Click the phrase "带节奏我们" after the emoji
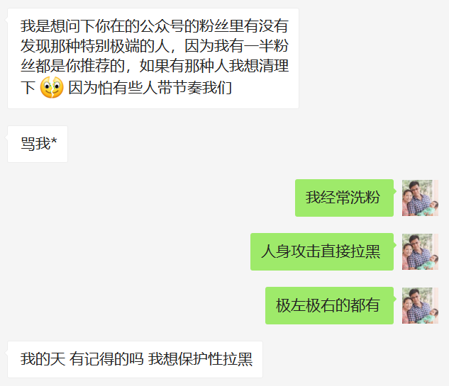449x386 pixels. point(195,88)
